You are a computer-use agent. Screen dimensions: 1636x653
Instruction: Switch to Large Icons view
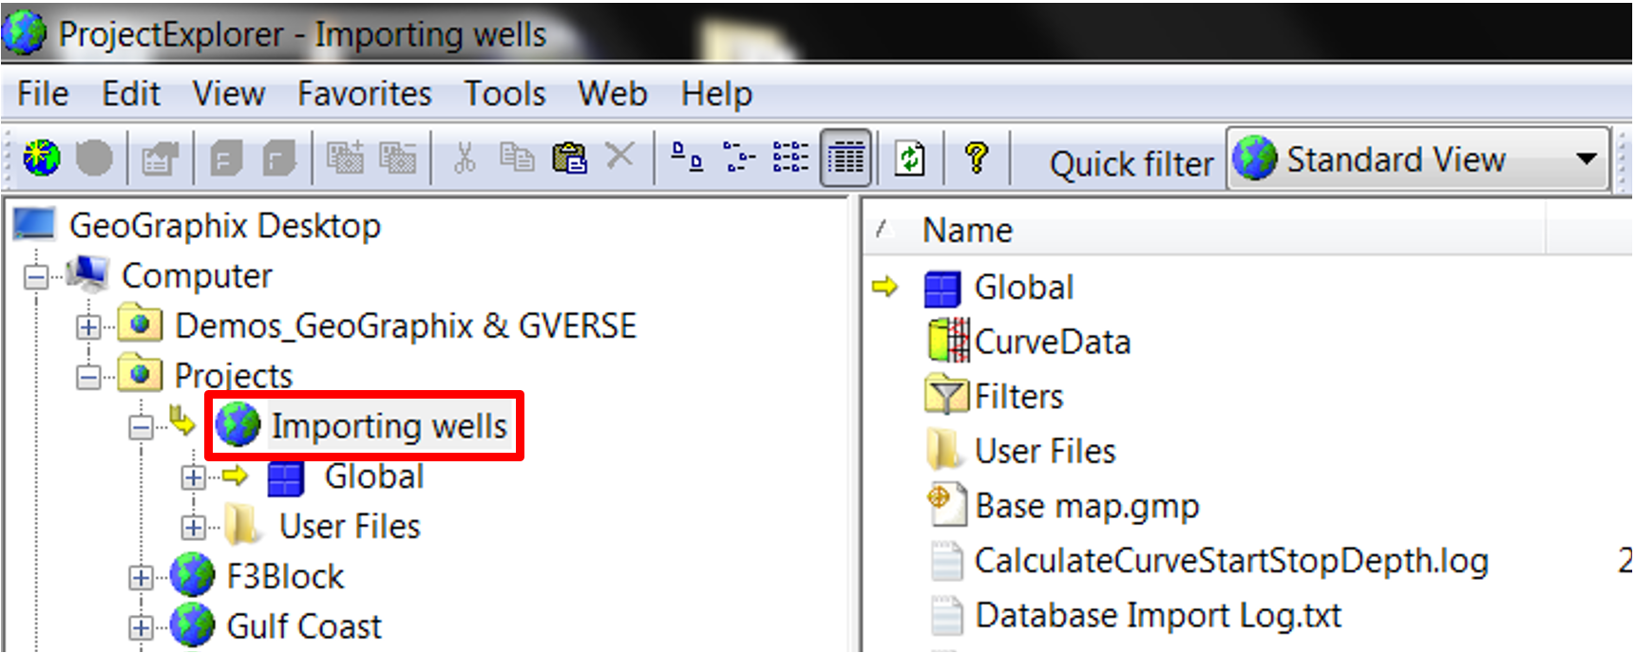(688, 158)
